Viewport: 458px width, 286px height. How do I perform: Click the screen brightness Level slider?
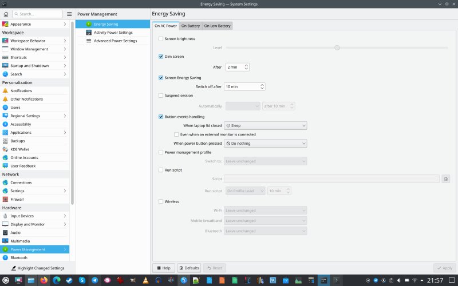[337, 47]
